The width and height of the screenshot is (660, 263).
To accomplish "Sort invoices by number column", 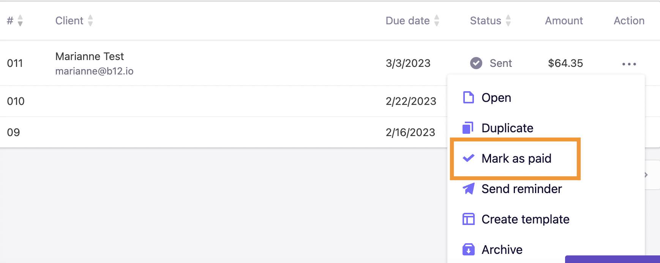I will pyautogui.click(x=20, y=21).
